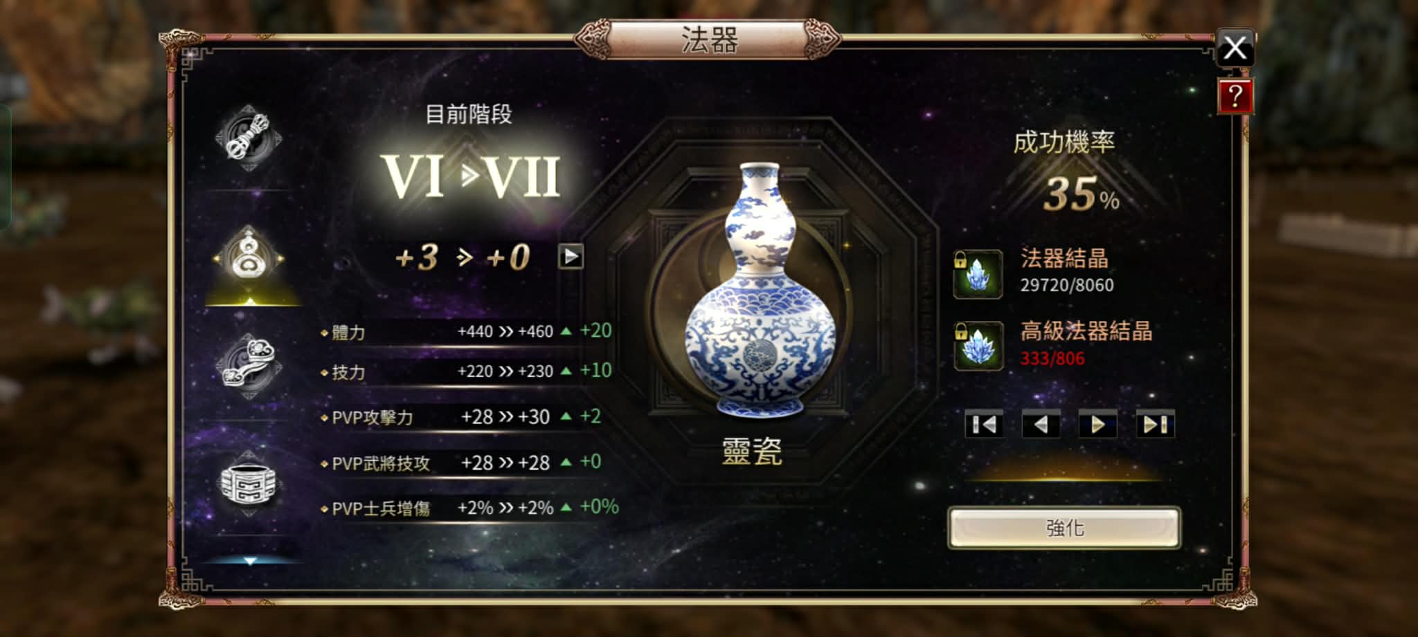Go to next stage with right arrow
1418x637 pixels.
(x=1097, y=424)
